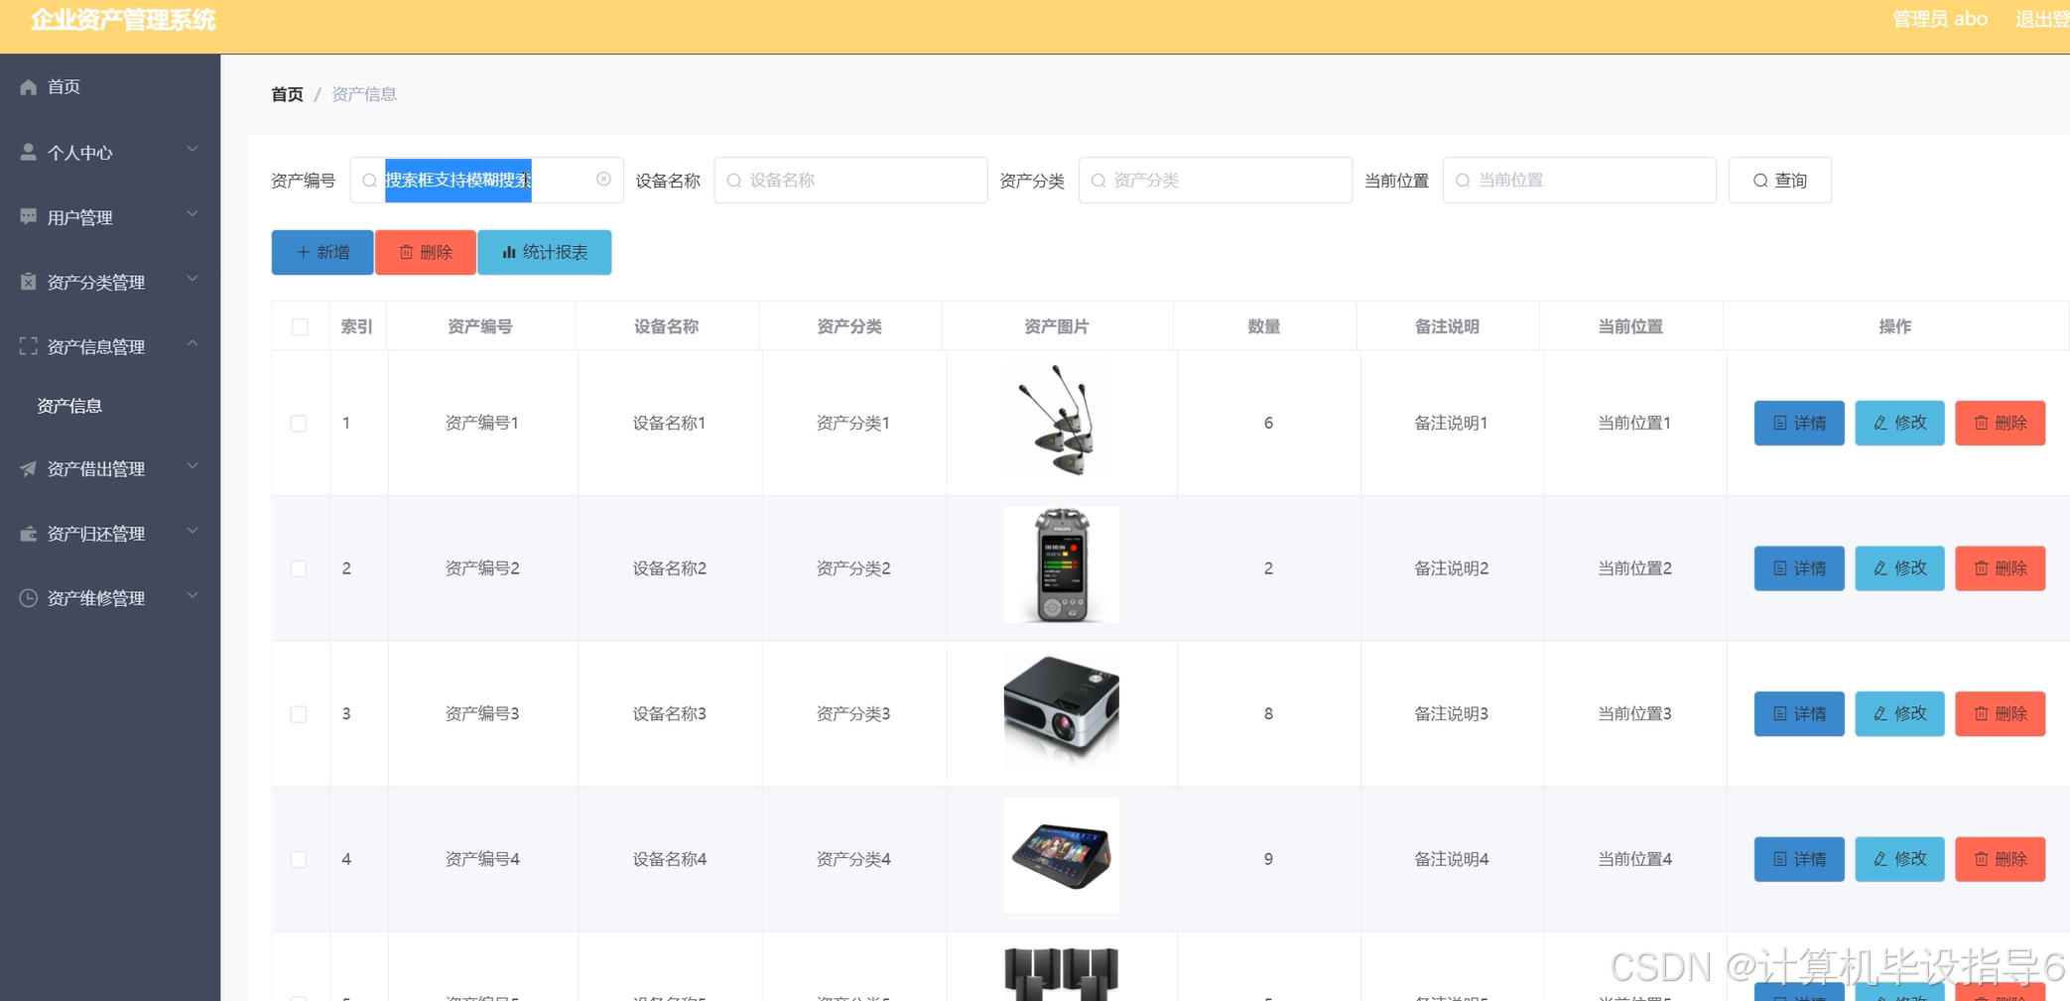Tick the checkbox for row 资产编号2
The width and height of the screenshot is (2070, 1001).
tap(299, 569)
